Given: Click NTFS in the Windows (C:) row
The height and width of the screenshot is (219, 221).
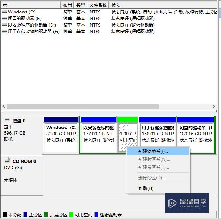Looking at the screenshot, I should click(x=95, y=12).
